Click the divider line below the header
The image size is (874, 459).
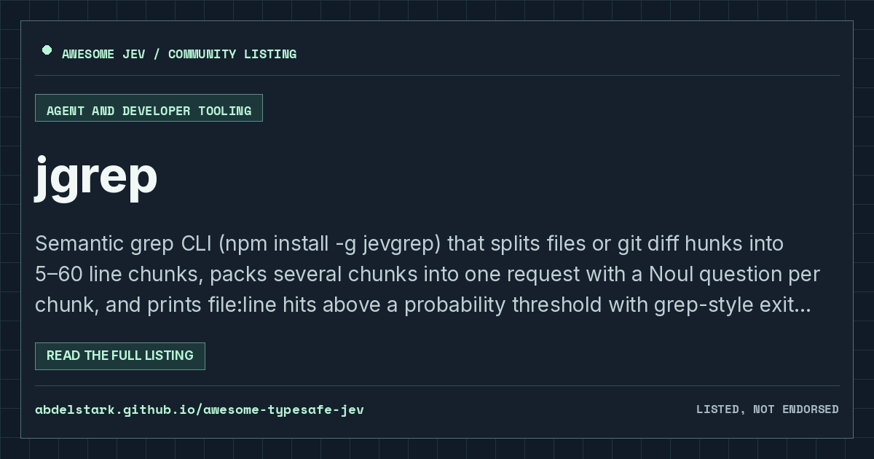coord(437,75)
